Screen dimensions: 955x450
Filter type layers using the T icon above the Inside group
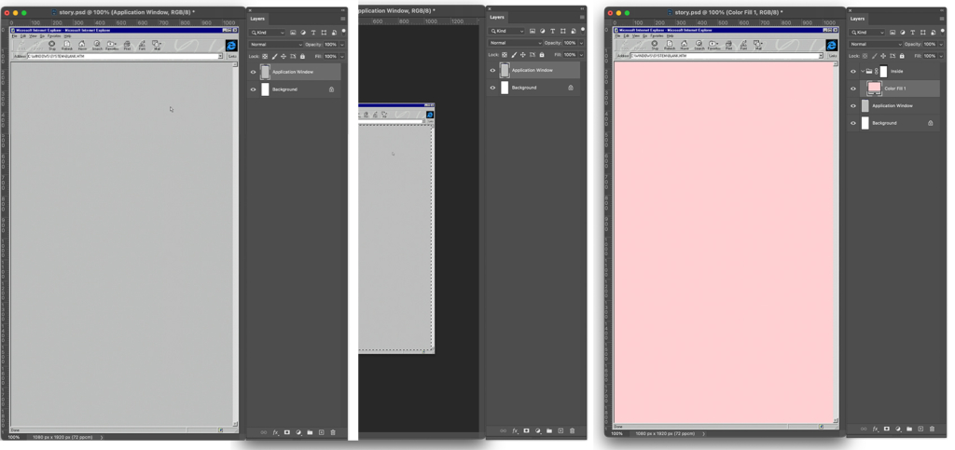point(912,33)
